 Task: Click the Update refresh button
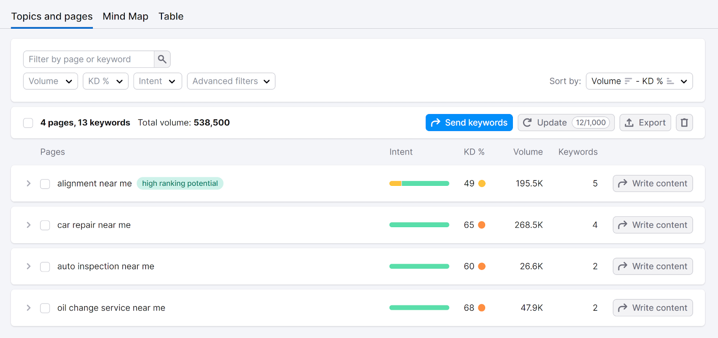point(565,123)
